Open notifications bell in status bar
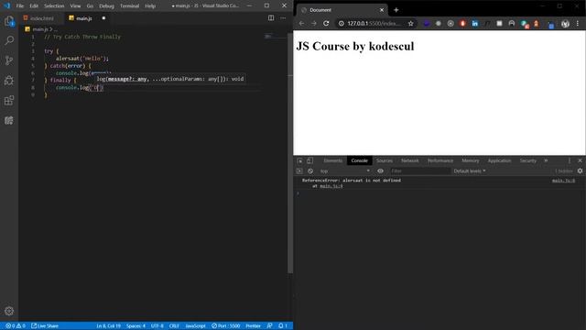This screenshot has height=330, width=586. 283,326
